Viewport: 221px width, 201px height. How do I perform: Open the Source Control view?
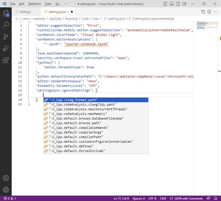click(6, 37)
